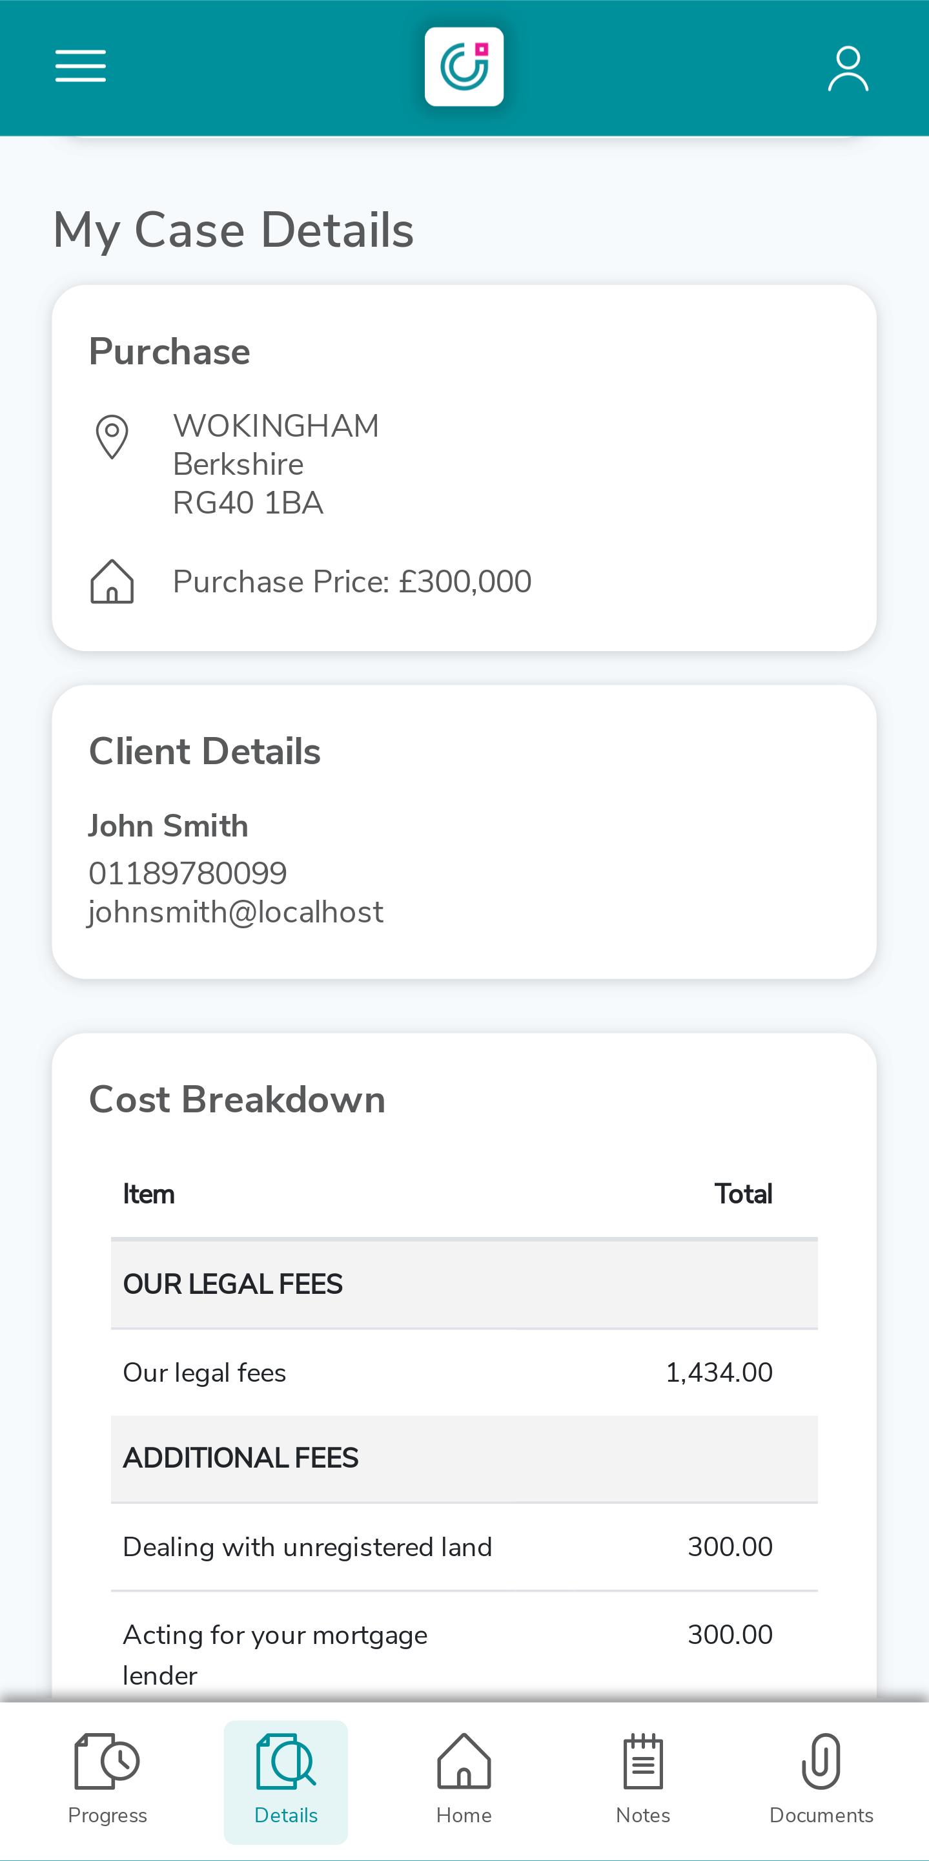Screen dimensions: 929x1861
Task: Tap the OUR LEGAL FEES section header
Action: point(464,1285)
